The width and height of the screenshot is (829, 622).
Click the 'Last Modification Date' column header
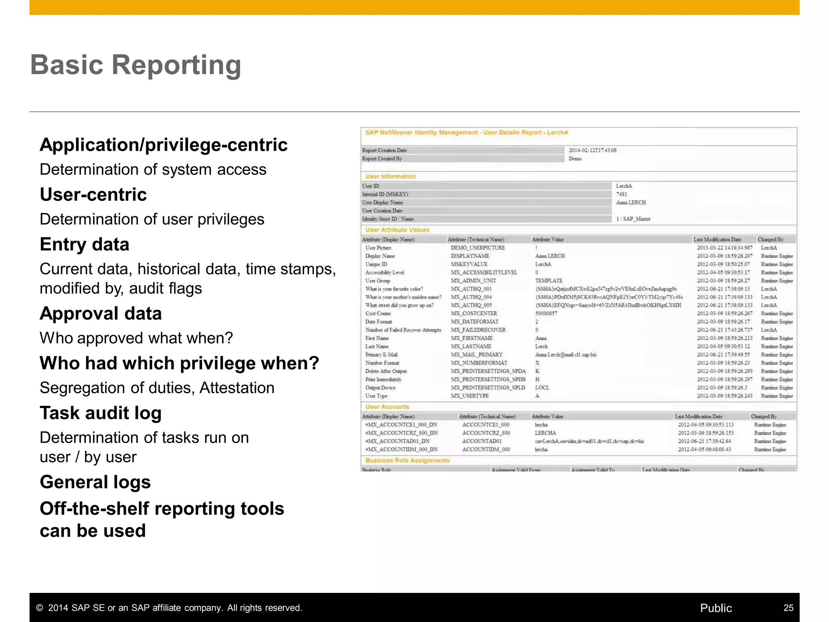[717, 240]
